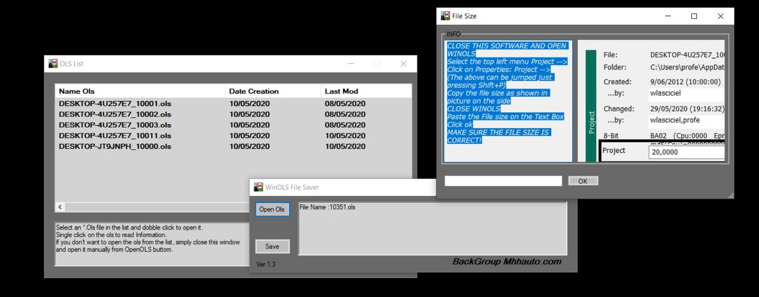Image resolution: width=759 pixels, height=297 pixels.
Task: Click the horizontal scrollbar left arrow in OLS List
Action: [60, 207]
